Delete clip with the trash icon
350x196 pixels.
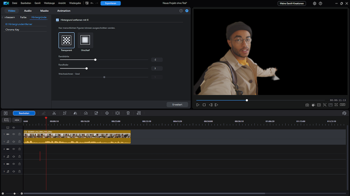128,113
